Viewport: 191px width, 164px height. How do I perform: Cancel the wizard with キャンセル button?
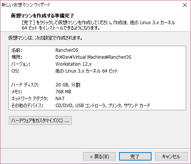pos(171,156)
